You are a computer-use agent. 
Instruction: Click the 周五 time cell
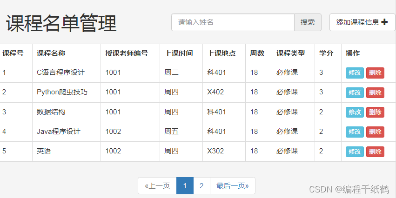pyautogui.click(x=181, y=132)
